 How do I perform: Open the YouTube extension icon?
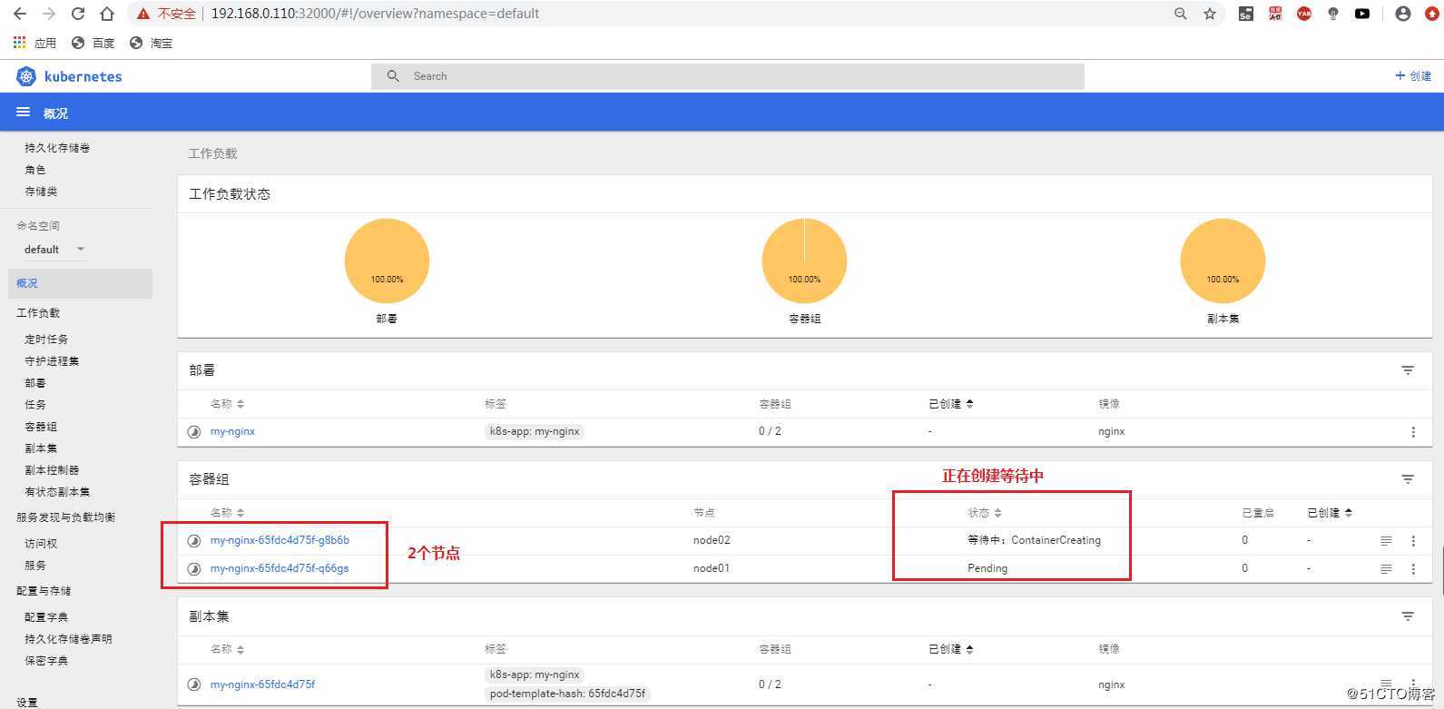[1362, 14]
